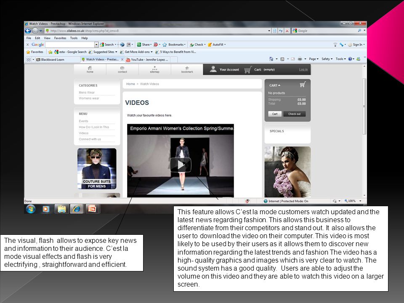
Task: Open the Suggested Sites favorites item
Action: [x=102, y=52]
